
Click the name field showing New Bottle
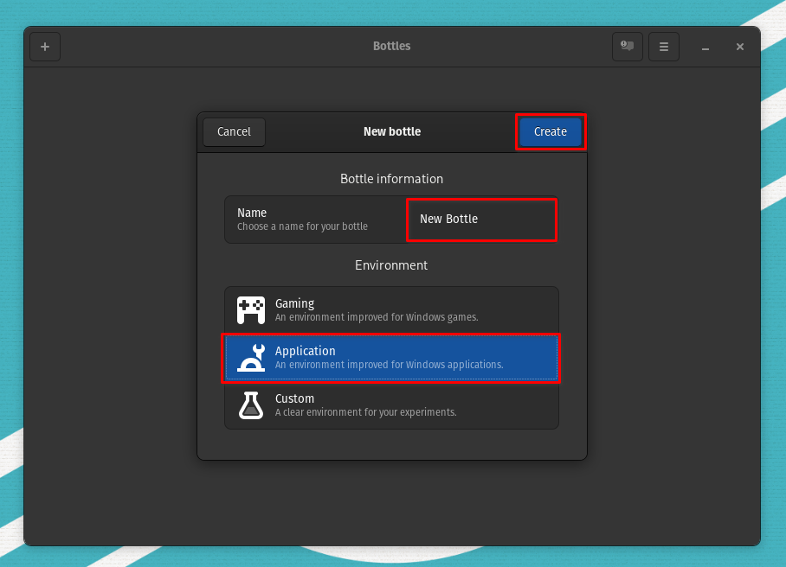(x=481, y=220)
